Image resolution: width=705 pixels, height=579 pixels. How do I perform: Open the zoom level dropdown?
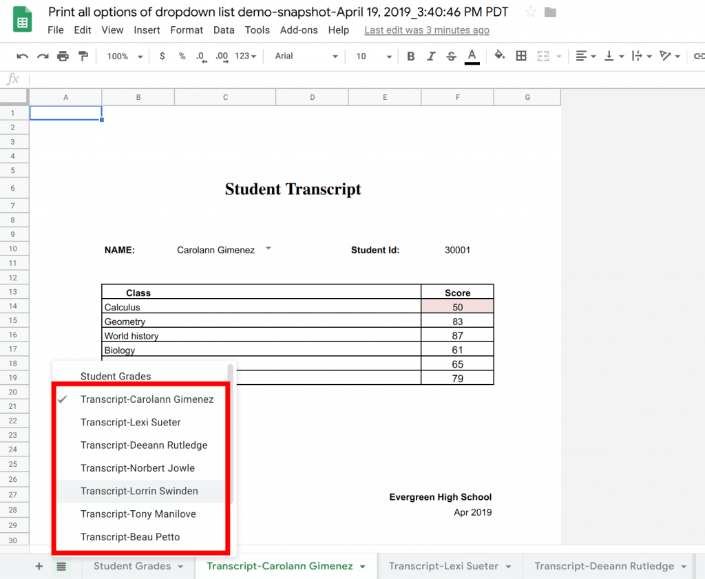pyautogui.click(x=124, y=56)
